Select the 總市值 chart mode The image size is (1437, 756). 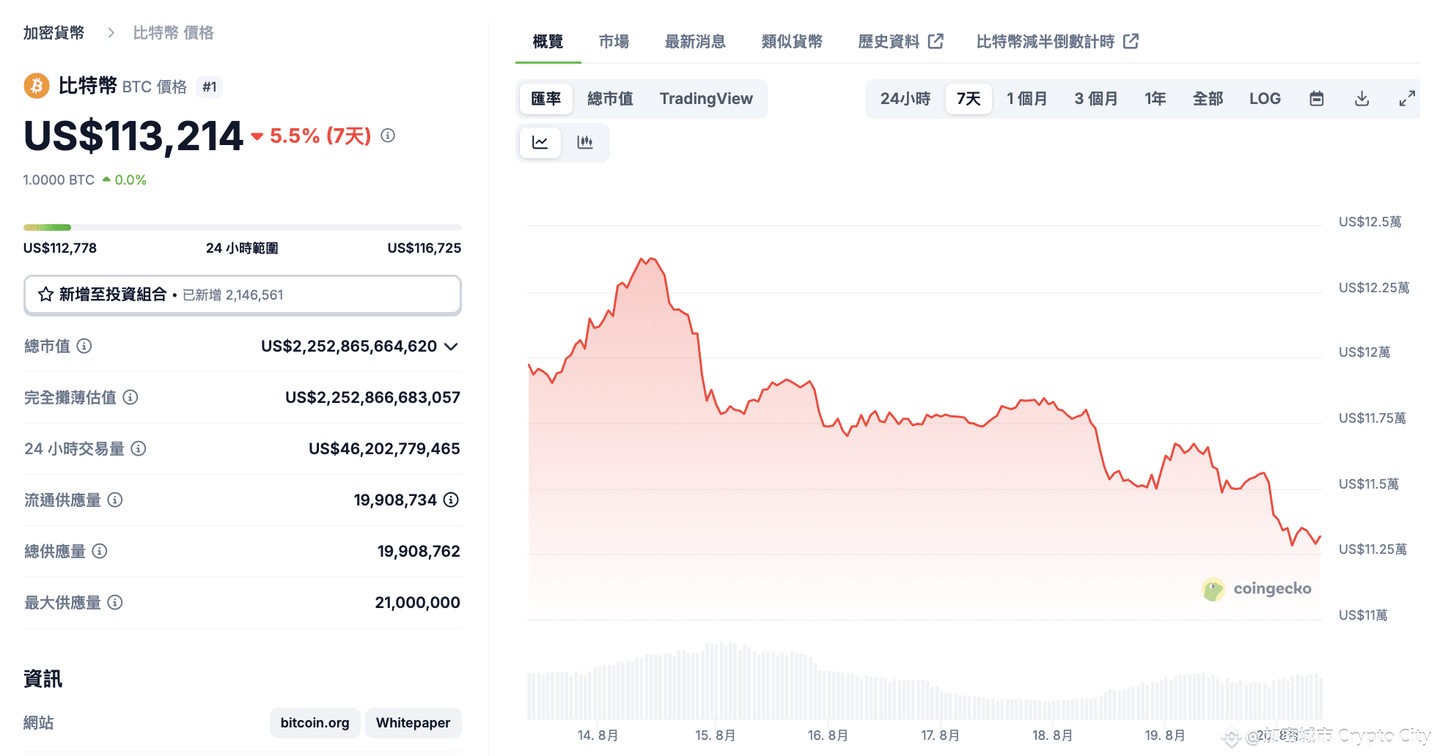pyautogui.click(x=610, y=99)
